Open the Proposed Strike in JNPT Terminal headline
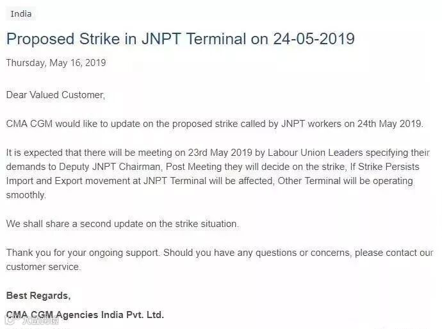The image size is (442, 329). point(181,38)
